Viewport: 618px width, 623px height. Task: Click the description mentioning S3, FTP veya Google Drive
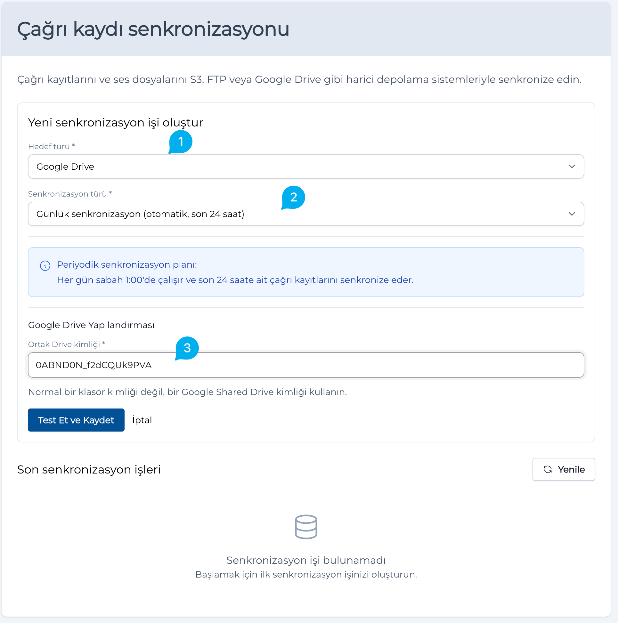tap(299, 79)
